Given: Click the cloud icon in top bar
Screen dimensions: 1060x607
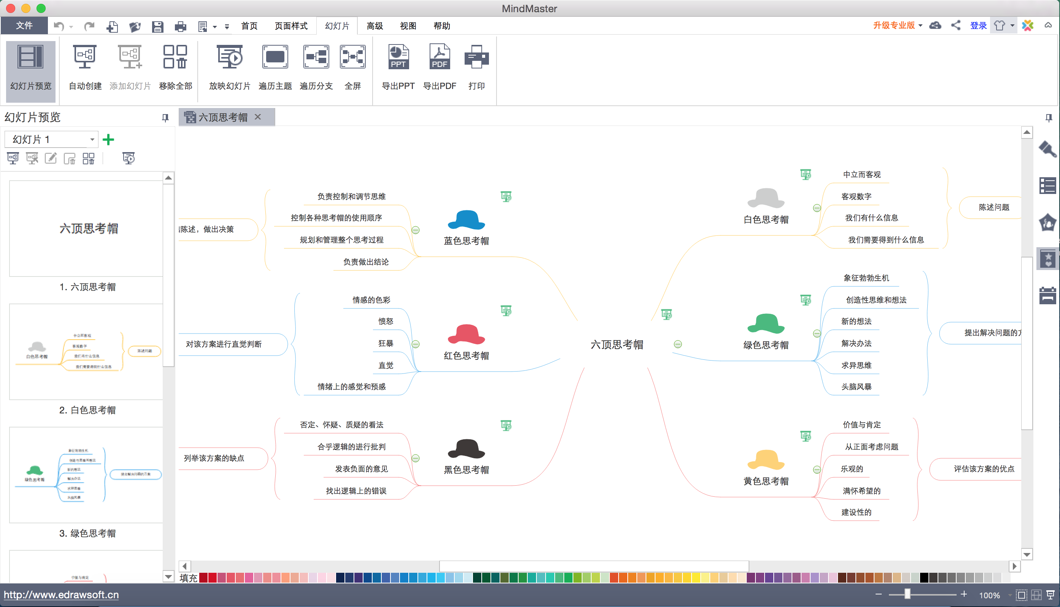Looking at the screenshot, I should coord(935,25).
